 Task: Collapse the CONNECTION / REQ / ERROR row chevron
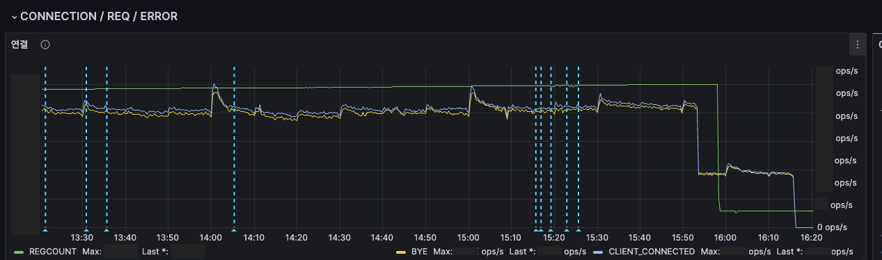[x=14, y=16]
